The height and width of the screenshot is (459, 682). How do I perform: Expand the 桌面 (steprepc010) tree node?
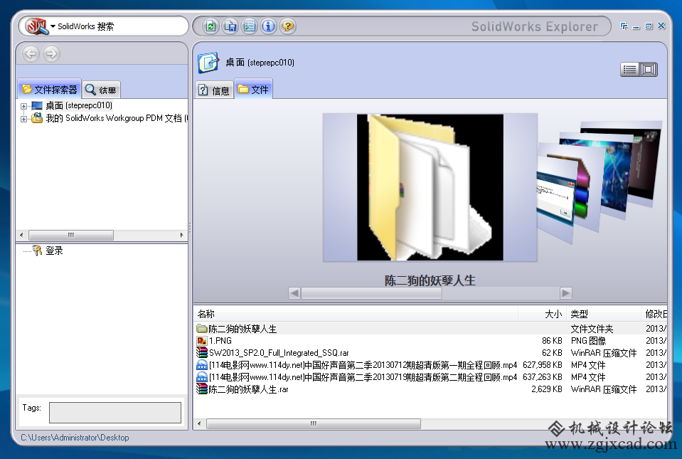(23, 106)
